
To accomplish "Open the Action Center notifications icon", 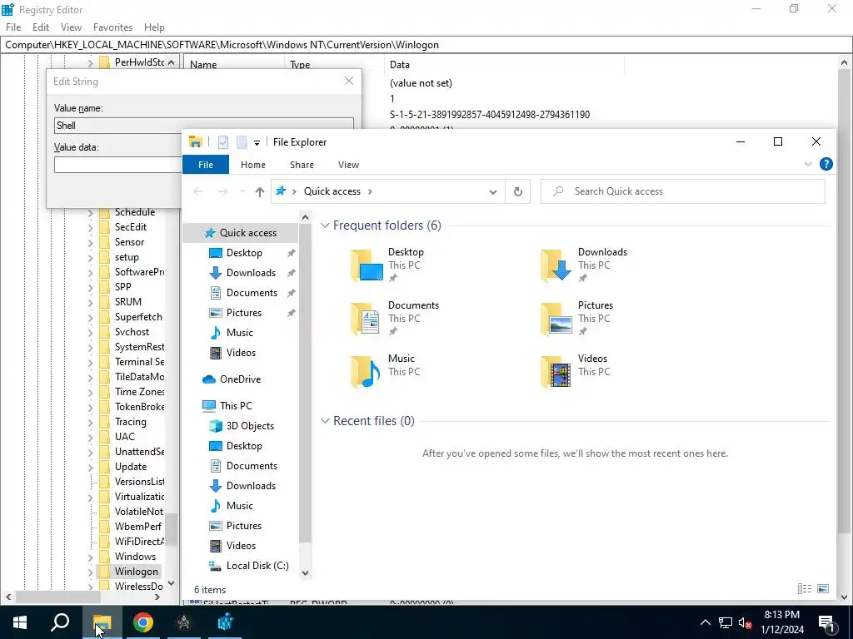I will (826, 622).
